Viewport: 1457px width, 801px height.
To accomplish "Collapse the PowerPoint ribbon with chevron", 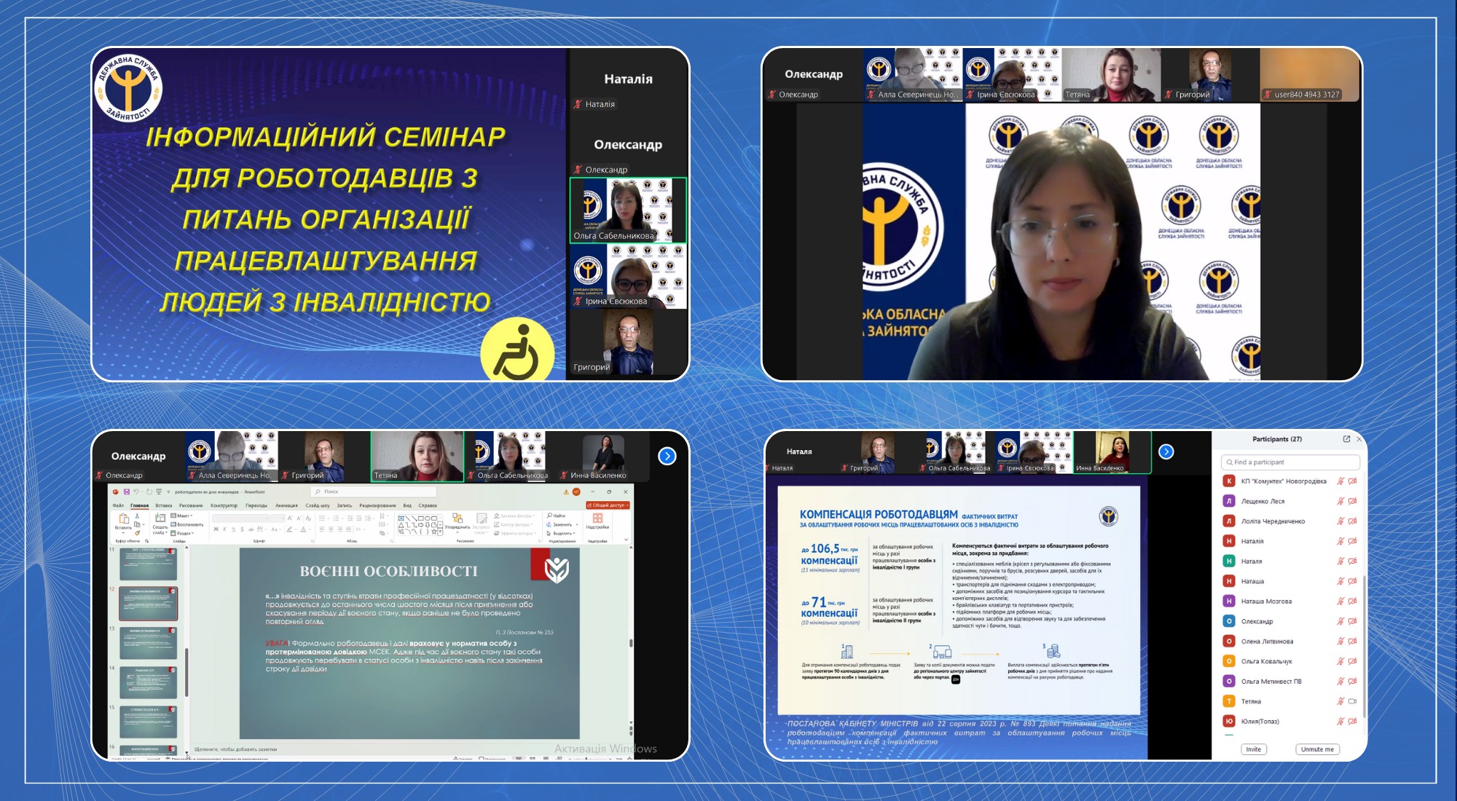I will [x=626, y=540].
